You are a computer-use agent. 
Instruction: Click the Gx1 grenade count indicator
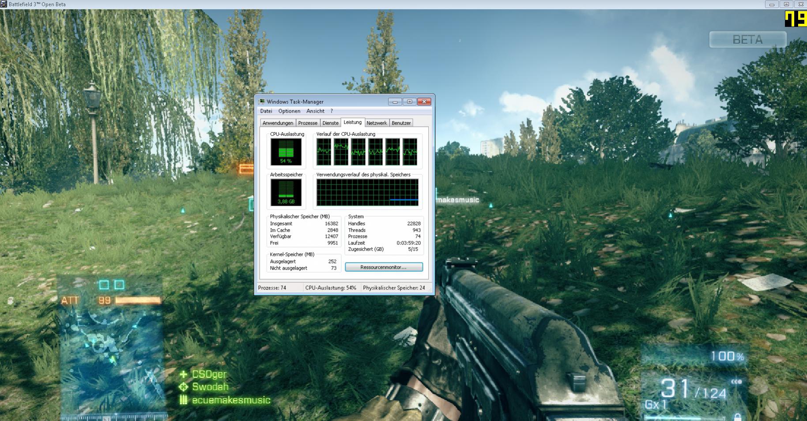(x=656, y=405)
